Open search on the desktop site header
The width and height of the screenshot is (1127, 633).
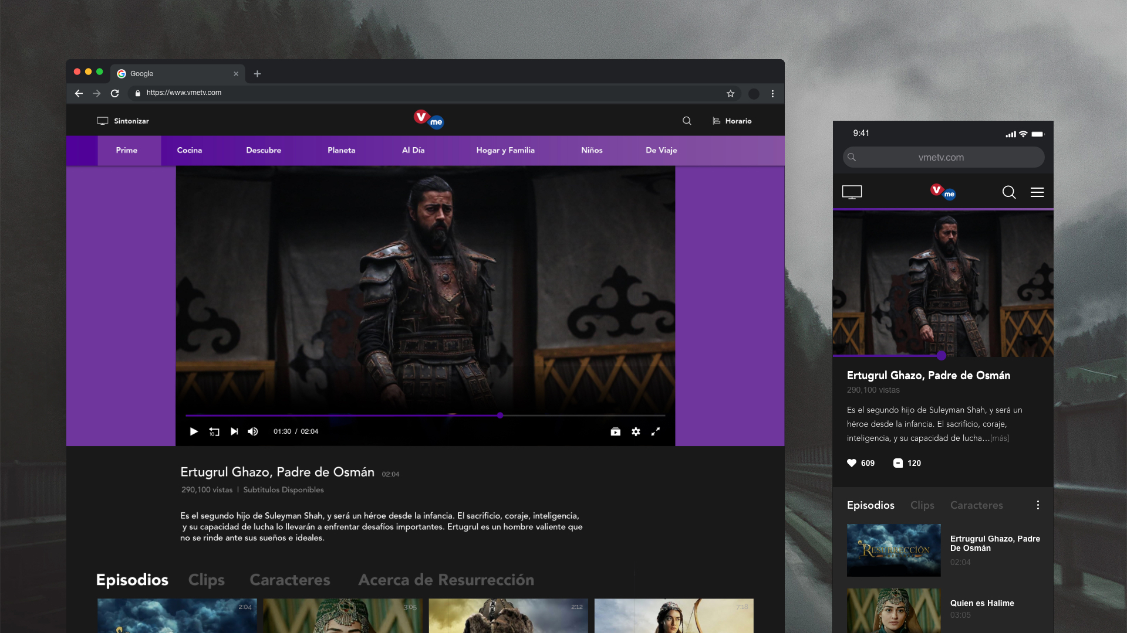click(687, 121)
